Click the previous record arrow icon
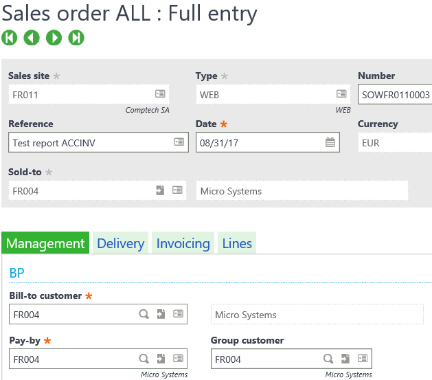 coord(32,38)
